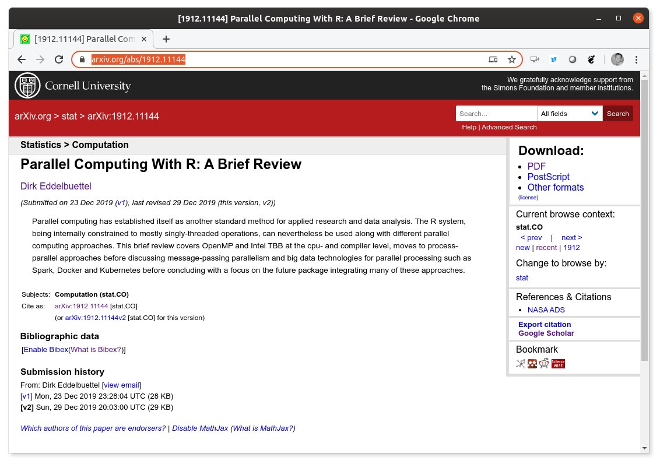Click the GNOME foot extension icon
This screenshot has width=660, height=464.
[x=591, y=59]
